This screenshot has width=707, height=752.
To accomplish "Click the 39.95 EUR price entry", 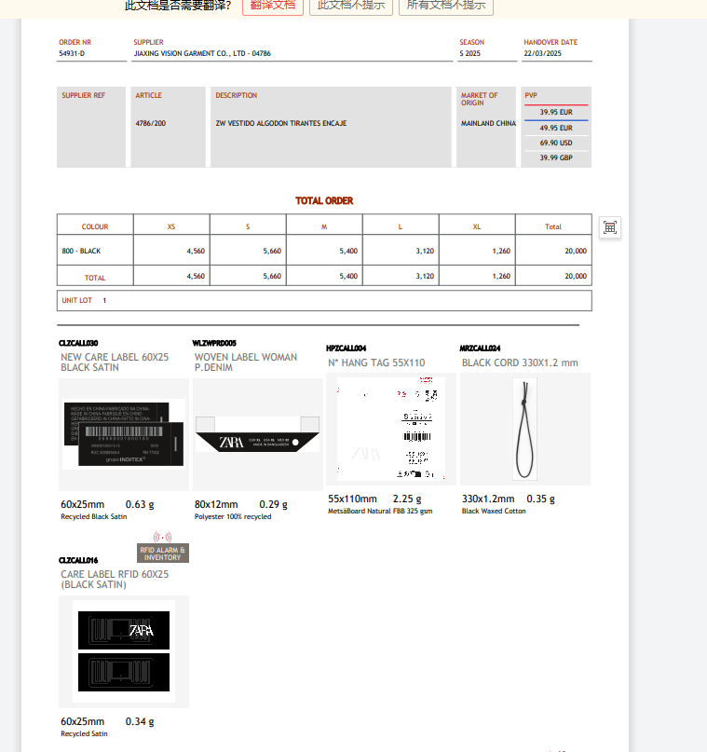I will 556,112.
